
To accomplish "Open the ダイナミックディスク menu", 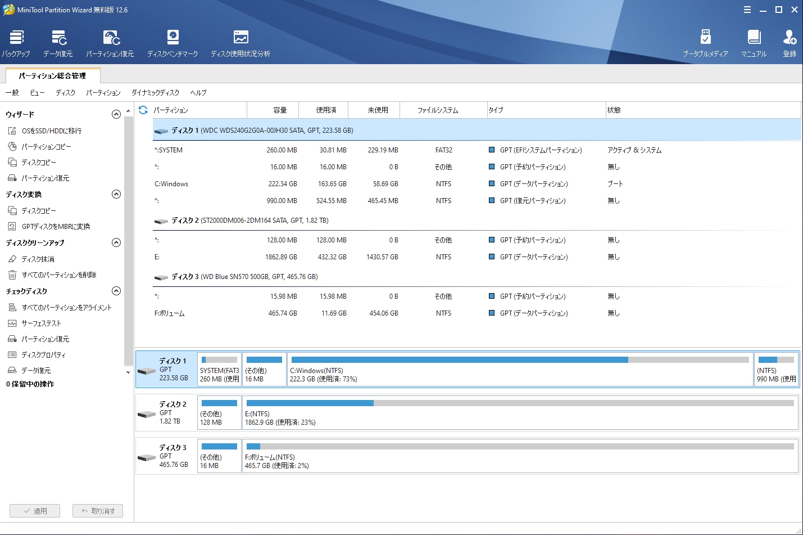I will 156,93.
